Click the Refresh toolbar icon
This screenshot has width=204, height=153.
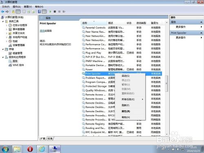click(29, 12)
